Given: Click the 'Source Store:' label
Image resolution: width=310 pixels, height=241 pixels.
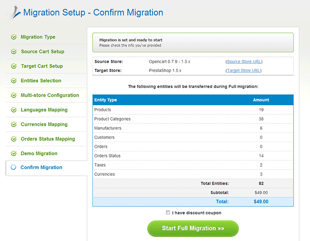Looking at the screenshot, I should [x=109, y=62].
